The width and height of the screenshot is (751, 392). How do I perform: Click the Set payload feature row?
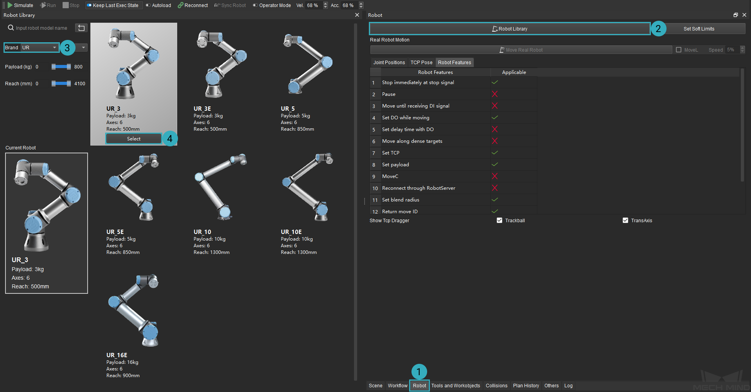click(454, 165)
